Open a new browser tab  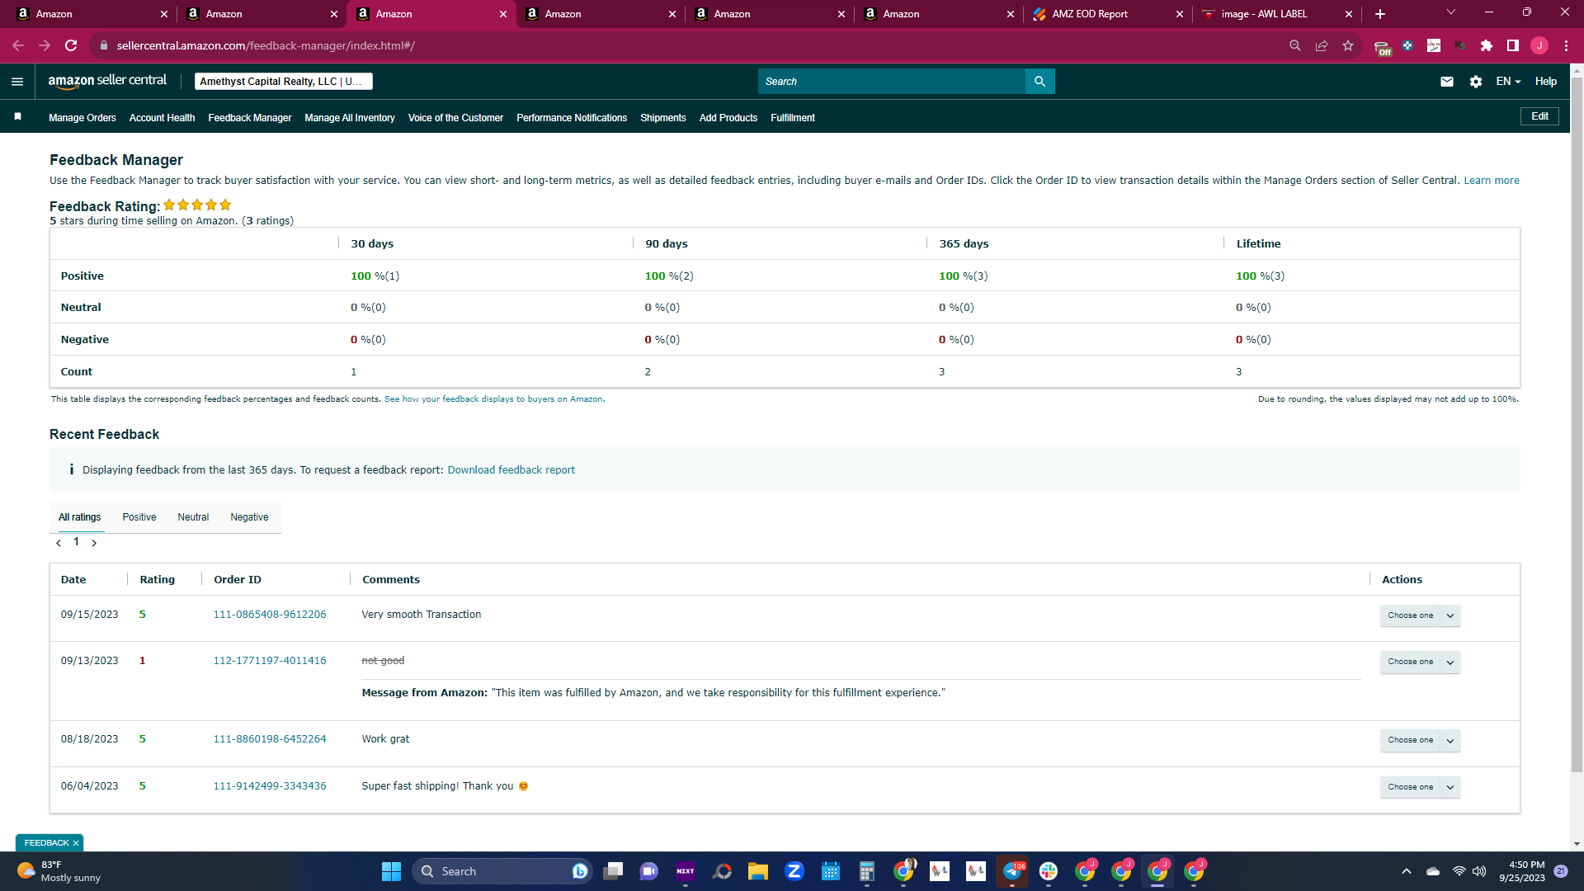click(x=1380, y=14)
